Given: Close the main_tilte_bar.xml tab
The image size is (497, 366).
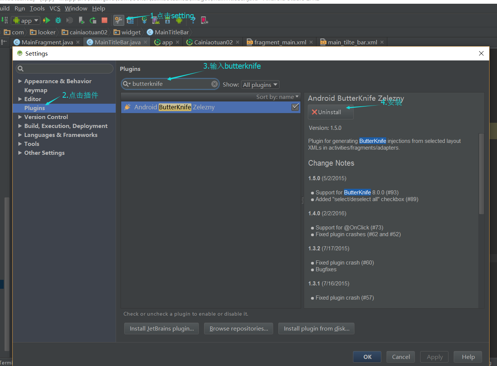Looking at the screenshot, I should pos(382,42).
